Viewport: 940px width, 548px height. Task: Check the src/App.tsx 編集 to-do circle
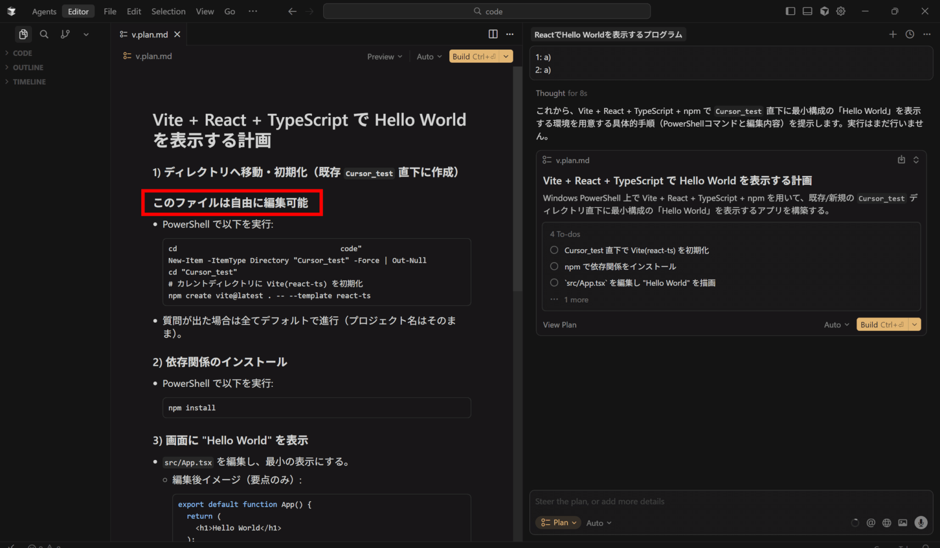554,283
